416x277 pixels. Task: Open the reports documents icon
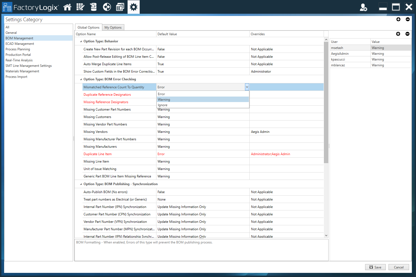click(x=120, y=7)
